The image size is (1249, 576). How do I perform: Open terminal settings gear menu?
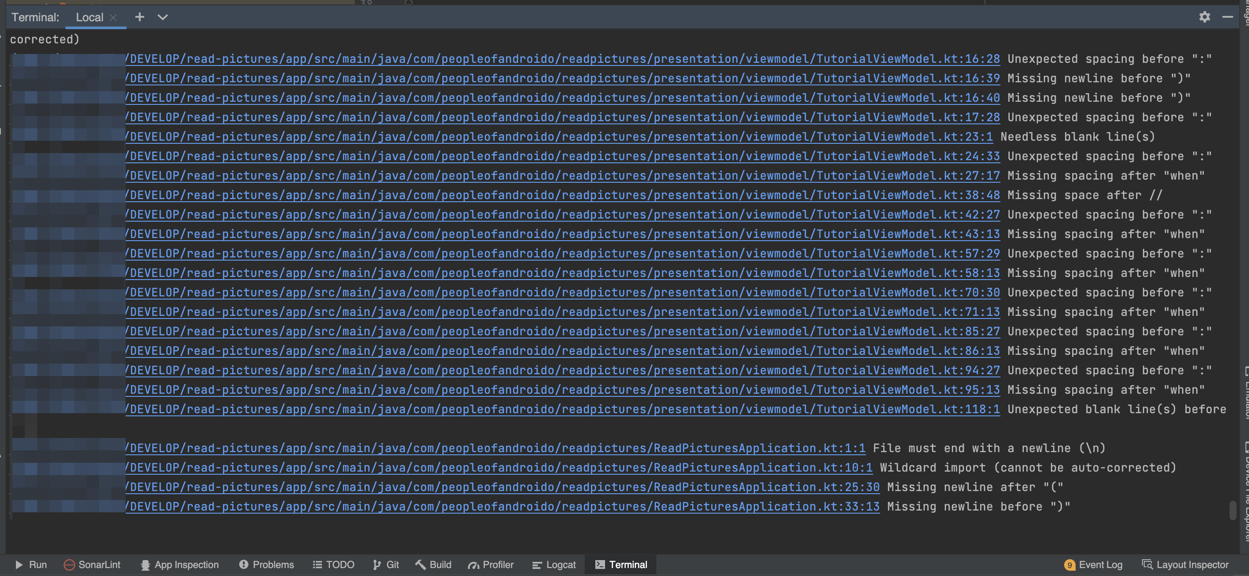click(x=1204, y=17)
